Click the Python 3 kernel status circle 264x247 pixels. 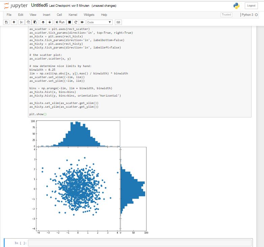(x=256, y=15)
